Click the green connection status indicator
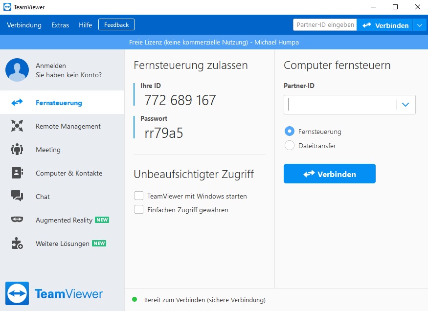The image size is (428, 311). pyautogui.click(x=135, y=300)
